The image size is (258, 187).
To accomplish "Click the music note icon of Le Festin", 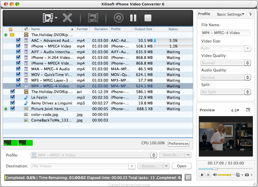I will tap(26, 97).
